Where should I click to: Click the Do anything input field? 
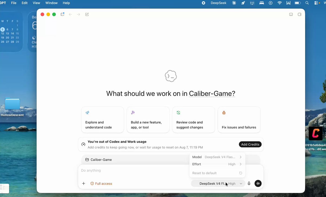point(171,170)
